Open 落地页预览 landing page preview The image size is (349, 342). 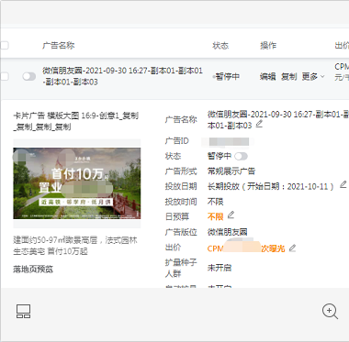[33, 270]
